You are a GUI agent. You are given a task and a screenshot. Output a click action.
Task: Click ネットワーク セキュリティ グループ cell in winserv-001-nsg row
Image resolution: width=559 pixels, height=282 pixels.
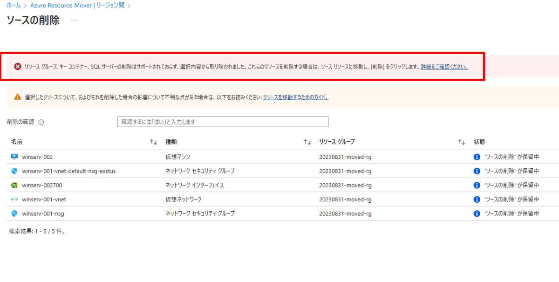click(x=200, y=213)
